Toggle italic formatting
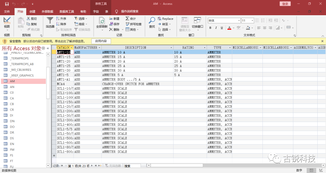This screenshot has width=326, height=173. click(x=216, y=28)
